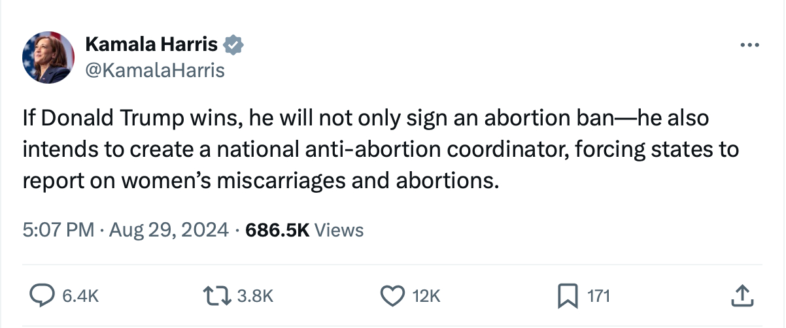This screenshot has height=328, width=786.
Task: Click the word Views beside the count
Action: pos(339,230)
